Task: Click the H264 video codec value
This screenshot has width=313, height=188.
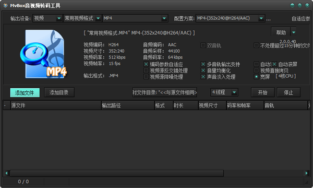Action: pyautogui.click(x=113, y=45)
